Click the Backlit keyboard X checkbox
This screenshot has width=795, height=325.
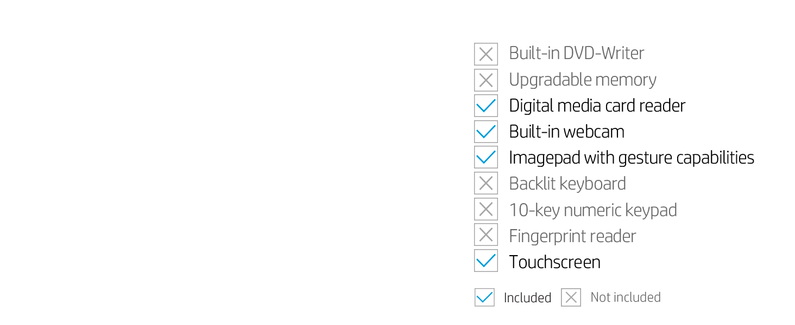tap(485, 183)
